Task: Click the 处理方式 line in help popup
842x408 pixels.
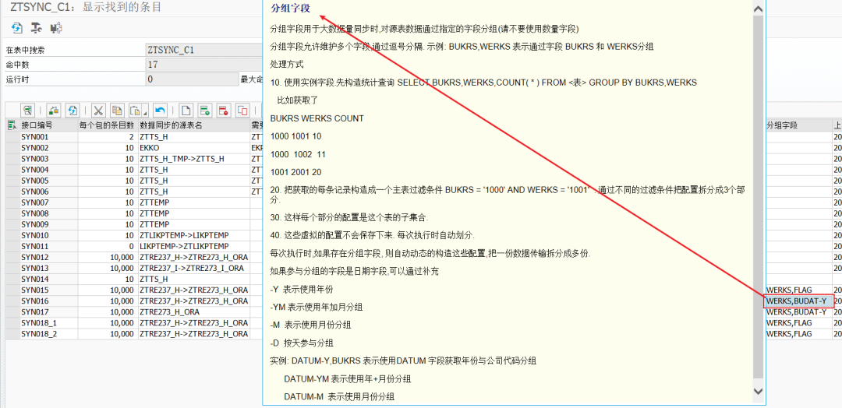Action: [x=287, y=65]
